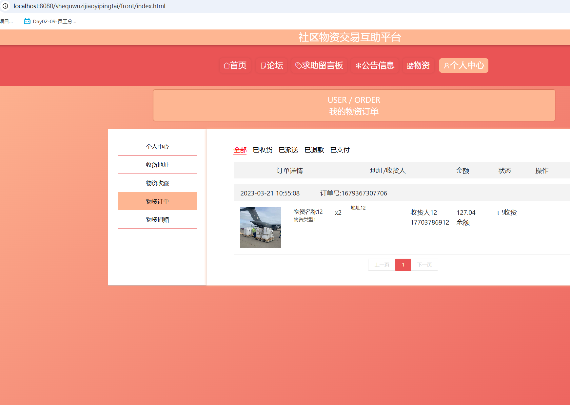
Task: Switch to the 全部 orders tab
Action: point(240,150)
